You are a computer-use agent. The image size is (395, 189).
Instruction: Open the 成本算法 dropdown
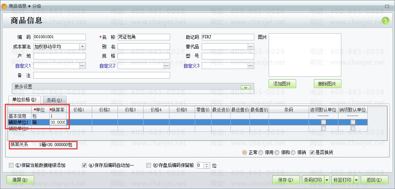tap(83, 47)
